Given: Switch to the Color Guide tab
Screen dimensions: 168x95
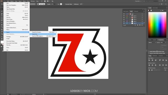Looking at the screenshot, I should [x=155, y=8].
